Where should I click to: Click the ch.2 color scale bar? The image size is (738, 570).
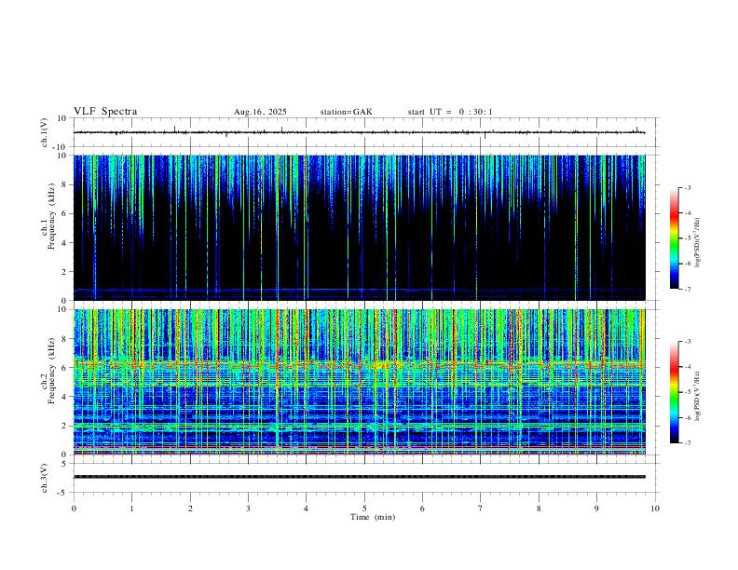pyautogui.click(x=674, y=392)
